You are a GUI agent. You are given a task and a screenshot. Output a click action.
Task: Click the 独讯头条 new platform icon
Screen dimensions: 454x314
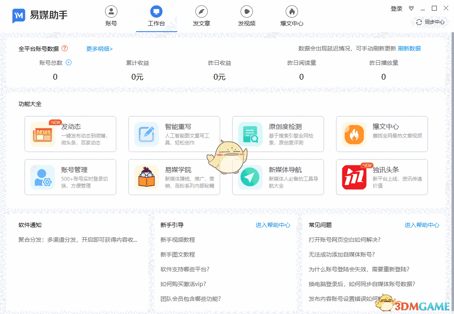355,177
